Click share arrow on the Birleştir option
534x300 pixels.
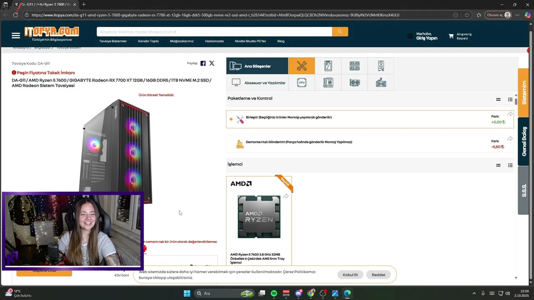[x=510, y=114]
